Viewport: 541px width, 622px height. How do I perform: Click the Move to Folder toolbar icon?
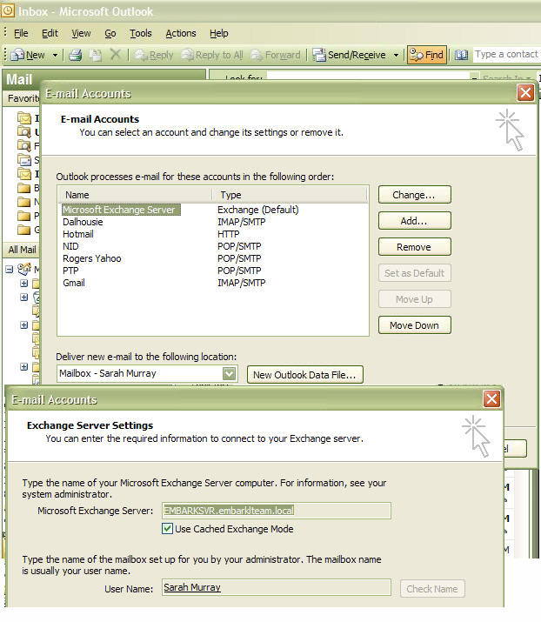(x=95, y=55)
